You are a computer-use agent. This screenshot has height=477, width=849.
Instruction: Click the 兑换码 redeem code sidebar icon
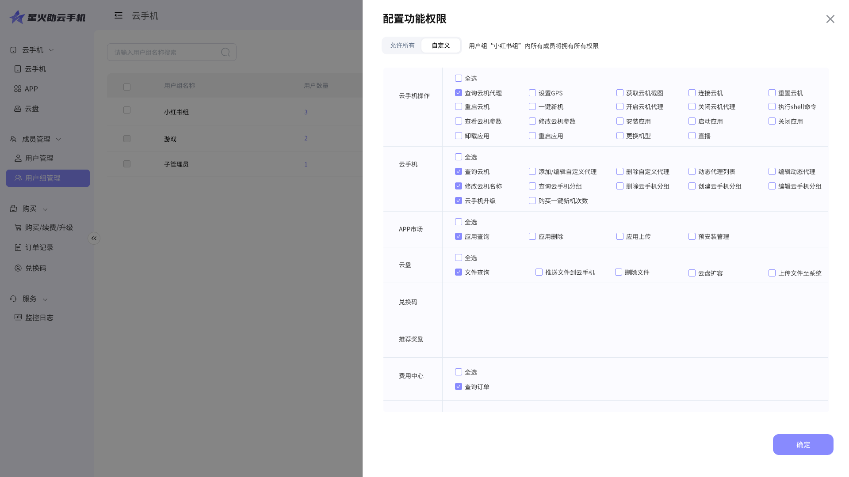(x=18, y=268)
